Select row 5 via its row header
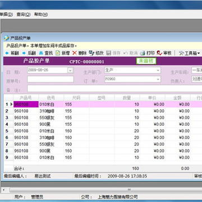The height and width of the screenshot is (202, 202). [x=8, y=131]
